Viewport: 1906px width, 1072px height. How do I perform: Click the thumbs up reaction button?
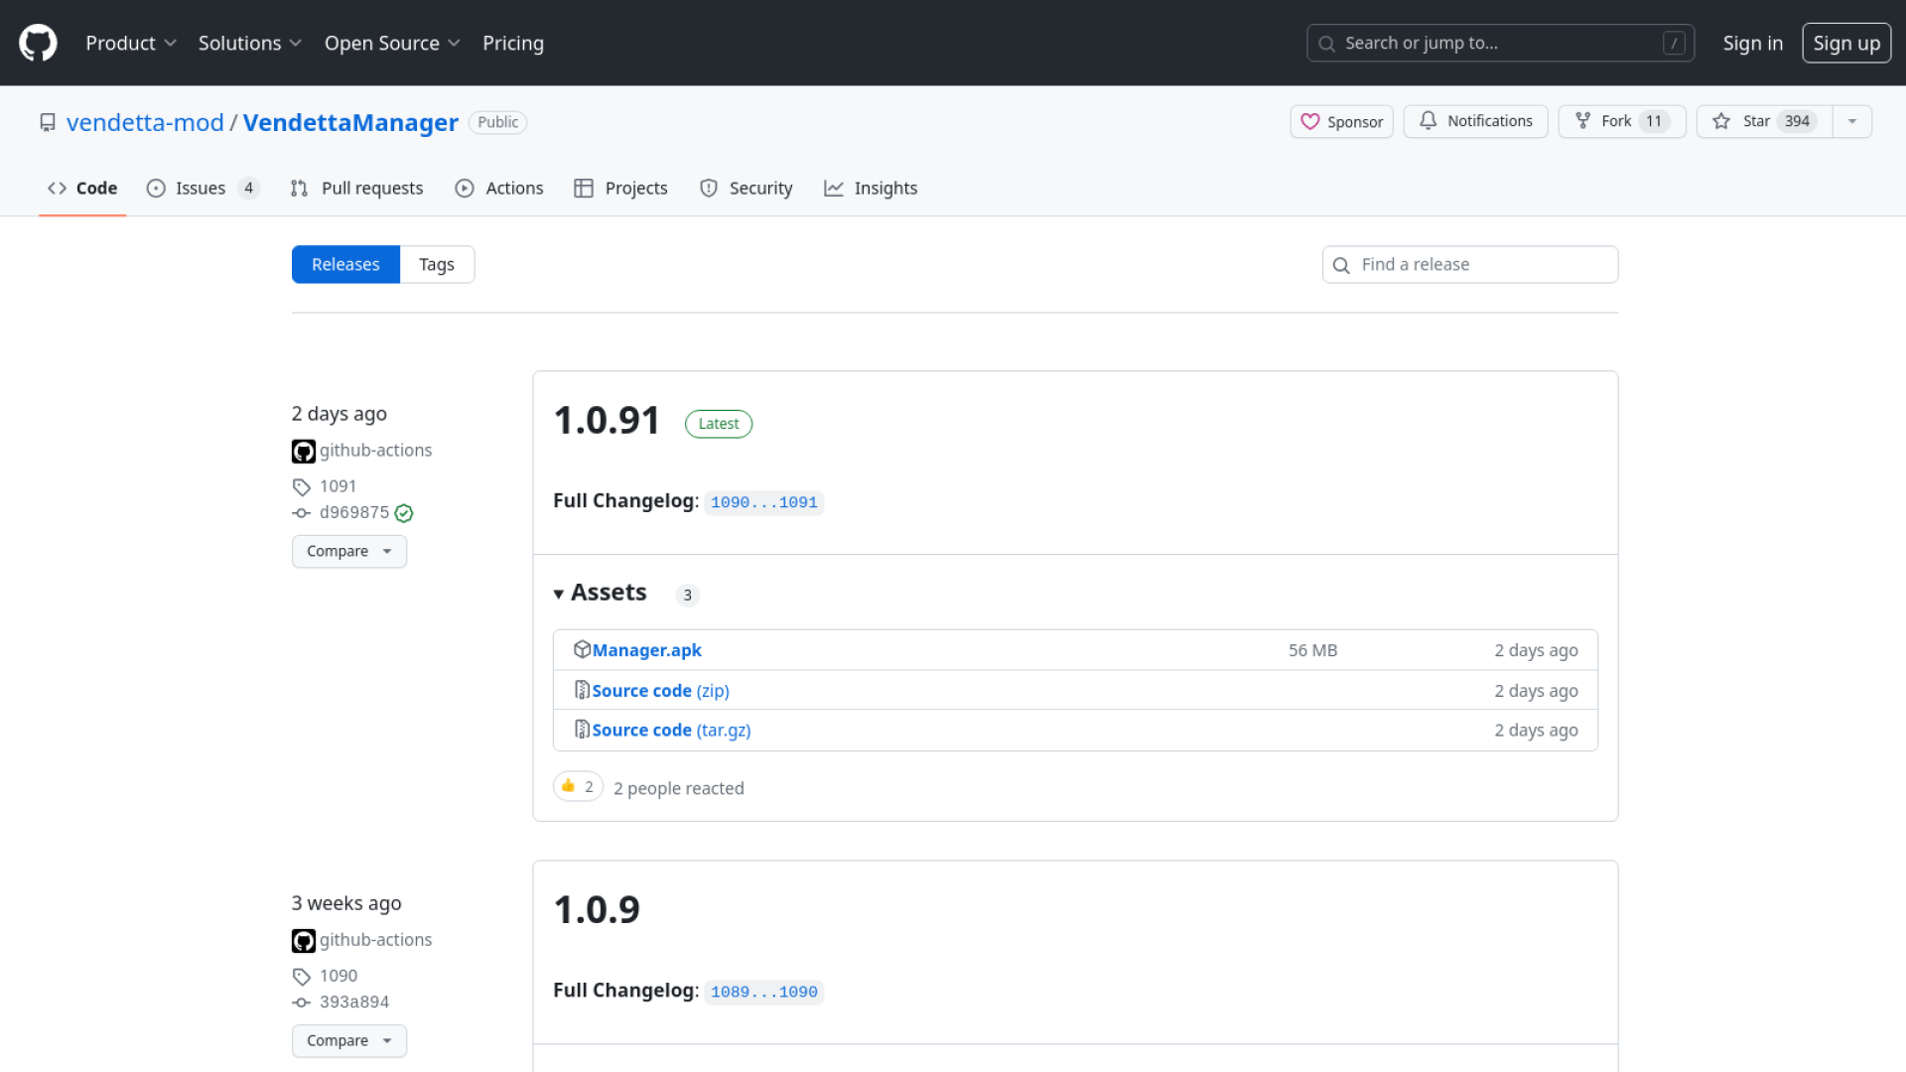click(578, 786)
